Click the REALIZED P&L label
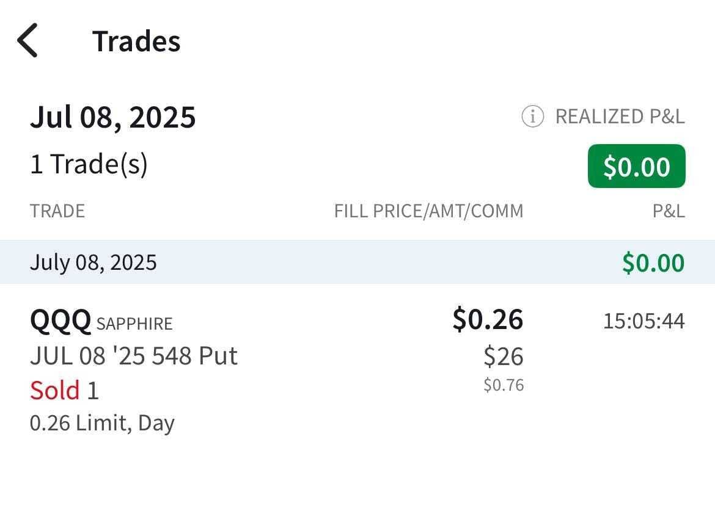Image resolution: width=715 pixels, height=514 pixels. click(620, 116)
